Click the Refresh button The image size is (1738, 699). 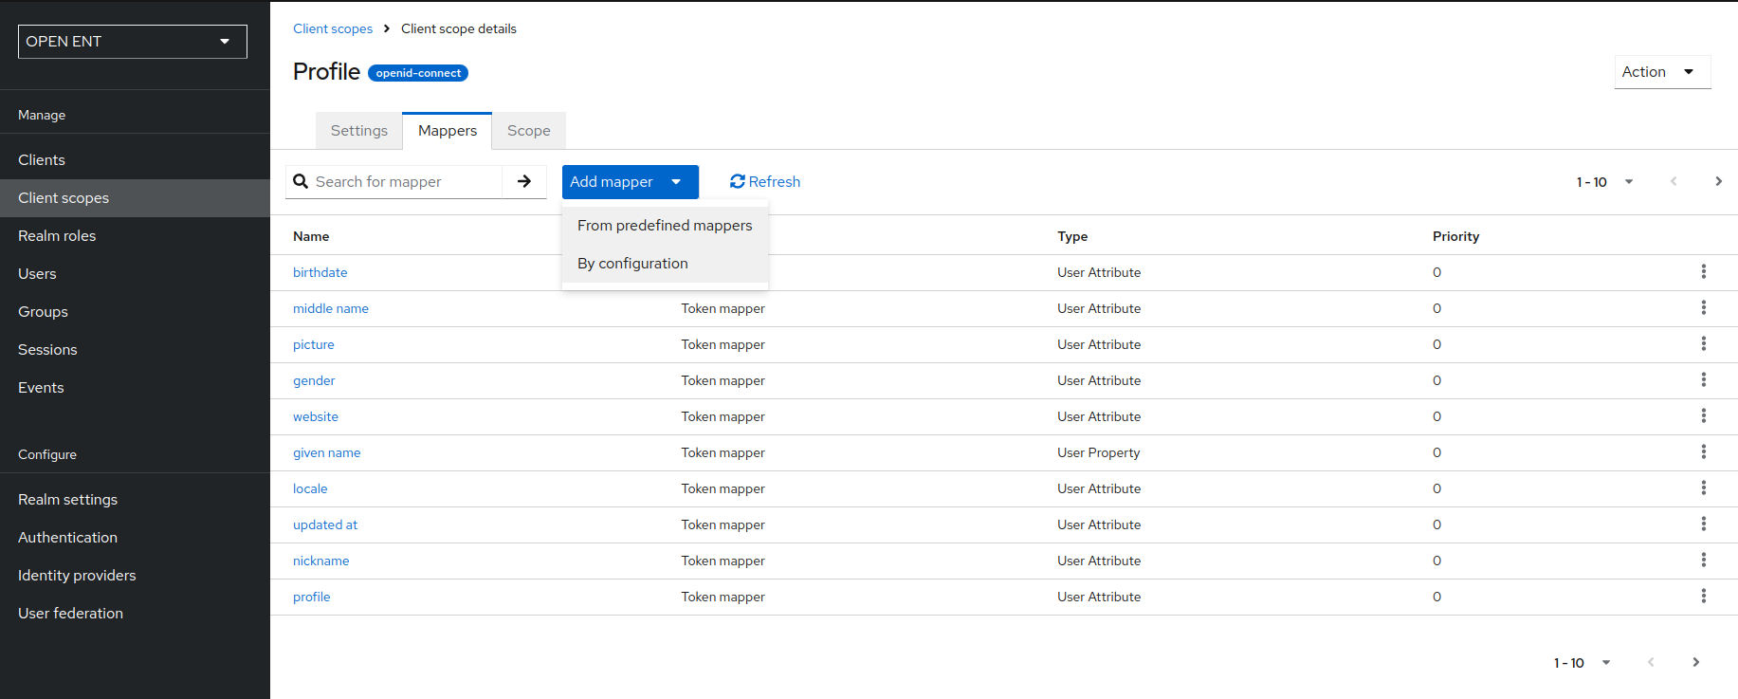tap(765, 182)
